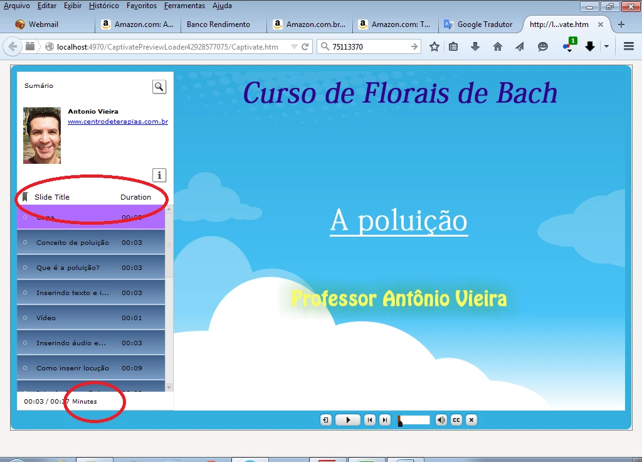This screenshot has height=462, width=642.
Task: Click the bookmark icon beside Slide Title
Action: (25, 197)
